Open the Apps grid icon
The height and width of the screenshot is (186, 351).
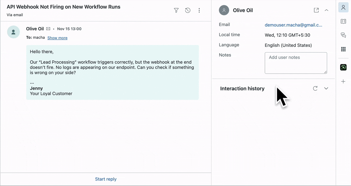click(x=343, y=49)
